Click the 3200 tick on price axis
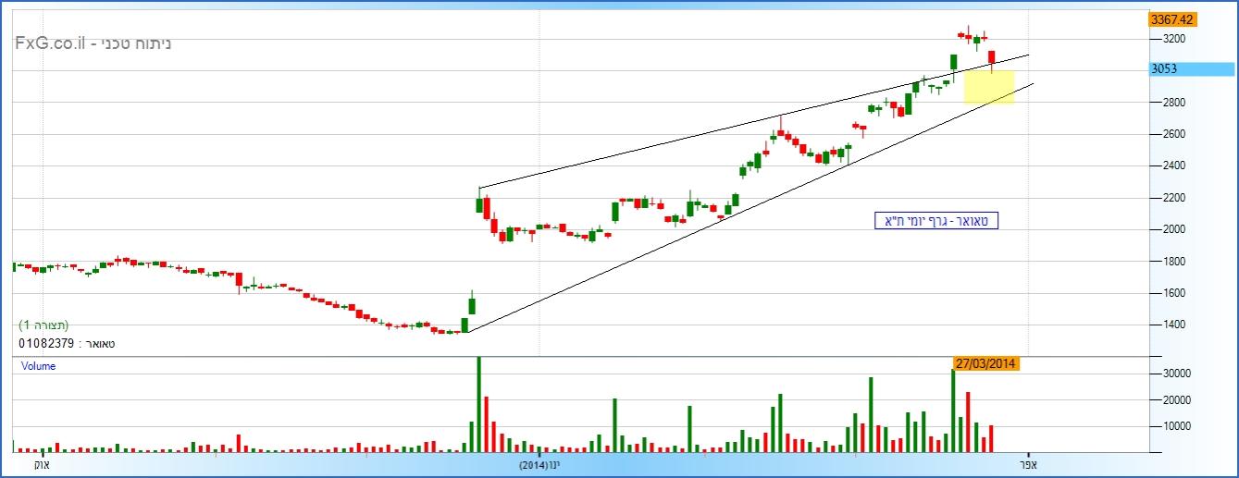Viewport: 1239px width, 478px height. [1175, 39]
